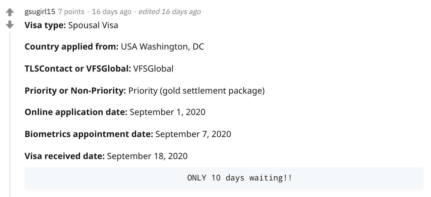The height and width of the screenshot is (197, 431).
Task: Click the bold Visa type label
Action: pyautogui.click(x=45, y=25)
